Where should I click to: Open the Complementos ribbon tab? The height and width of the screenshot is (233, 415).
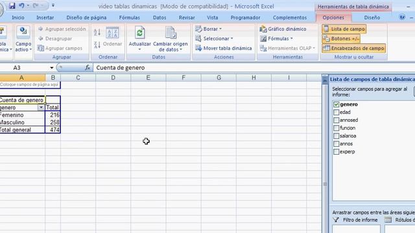click(290, 17)
